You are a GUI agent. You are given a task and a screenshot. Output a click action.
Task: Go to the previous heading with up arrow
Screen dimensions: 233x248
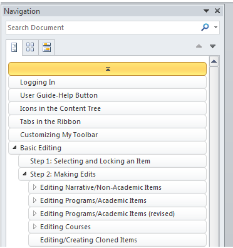(199, 46)
